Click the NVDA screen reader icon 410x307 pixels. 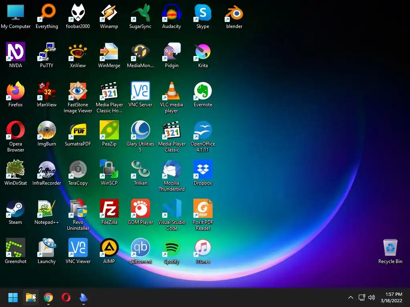[x=16, y=52]
